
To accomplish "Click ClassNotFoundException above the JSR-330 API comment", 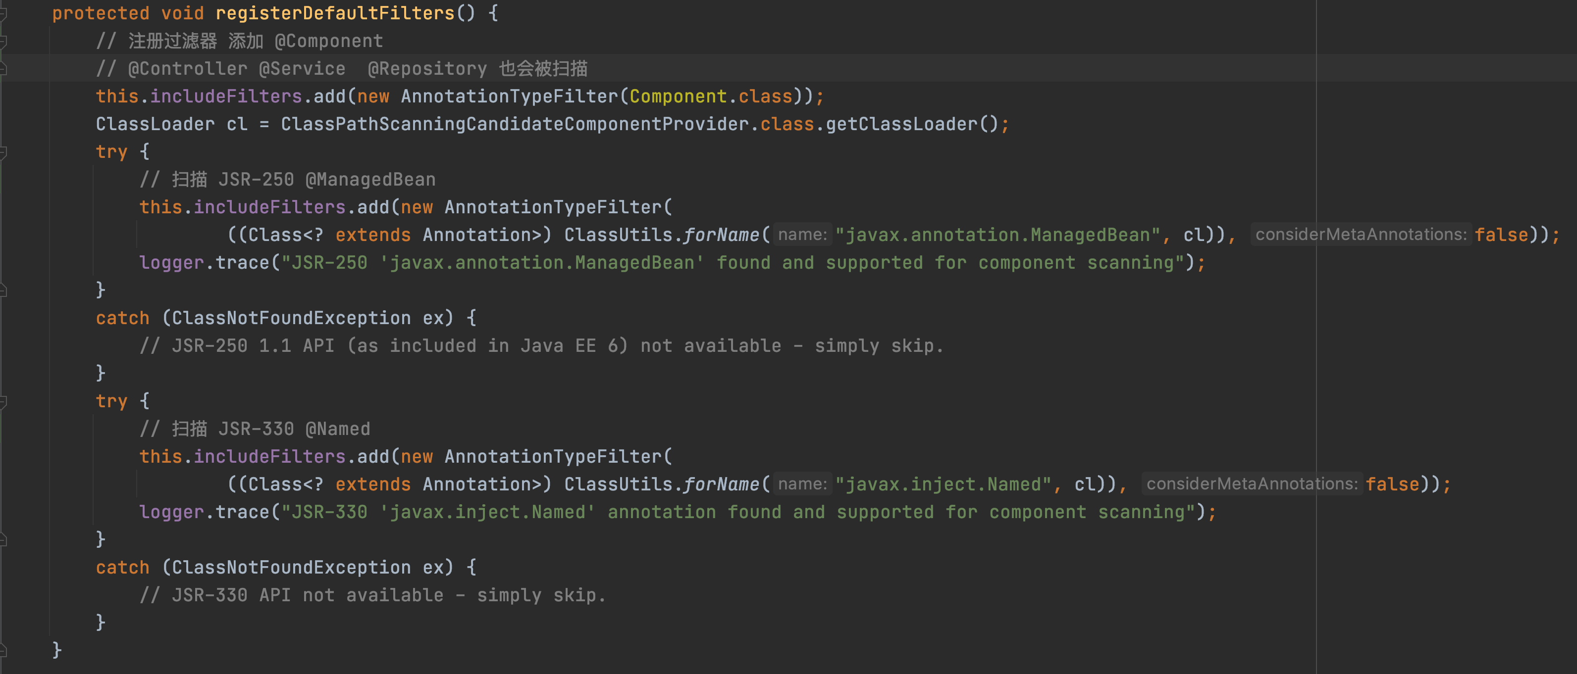I will [291, 568].
